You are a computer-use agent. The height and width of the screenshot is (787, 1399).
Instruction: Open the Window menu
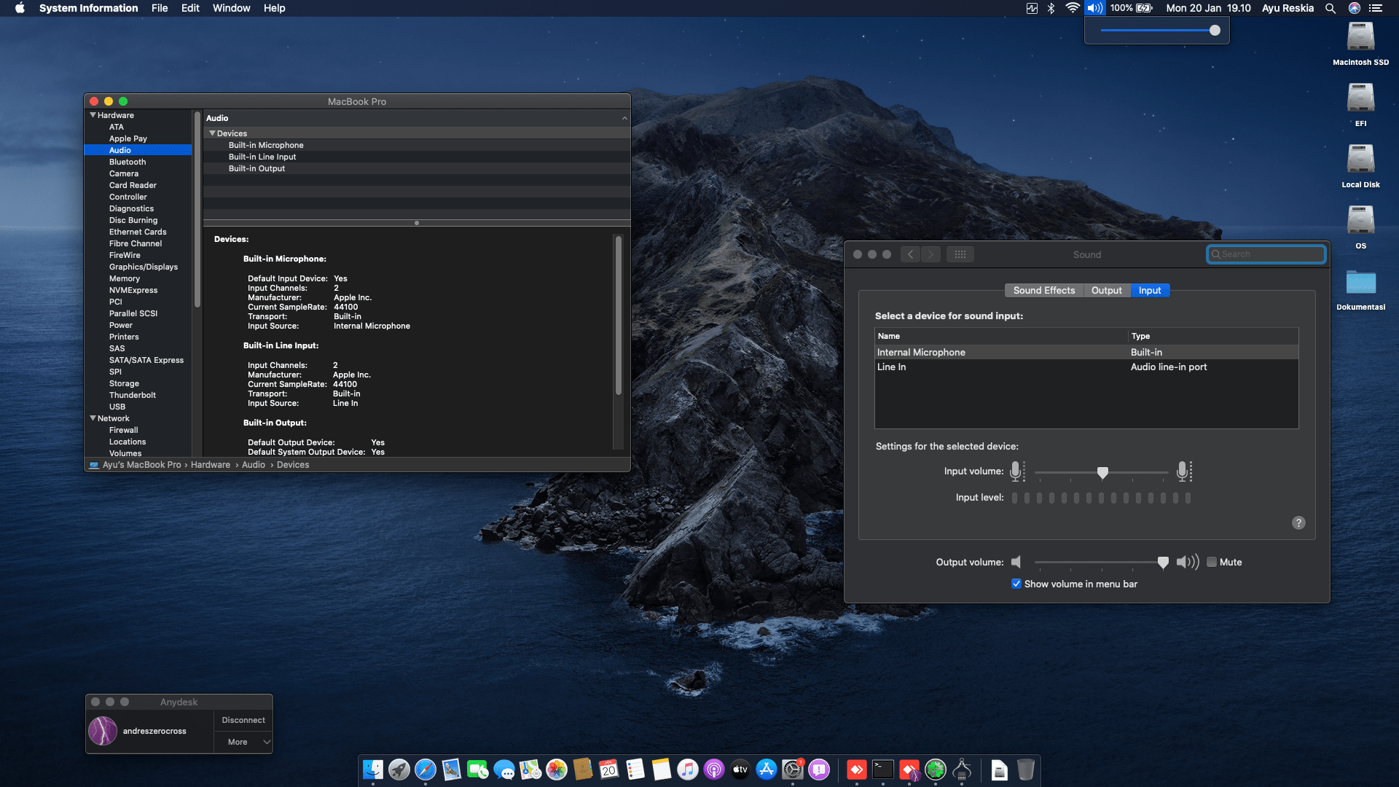coord(231,8)
